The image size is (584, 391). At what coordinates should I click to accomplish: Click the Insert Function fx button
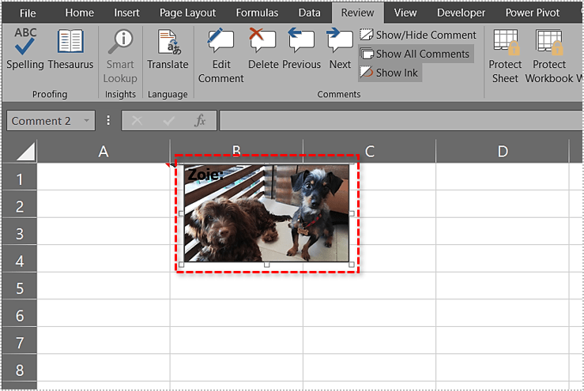pos(201,121)
